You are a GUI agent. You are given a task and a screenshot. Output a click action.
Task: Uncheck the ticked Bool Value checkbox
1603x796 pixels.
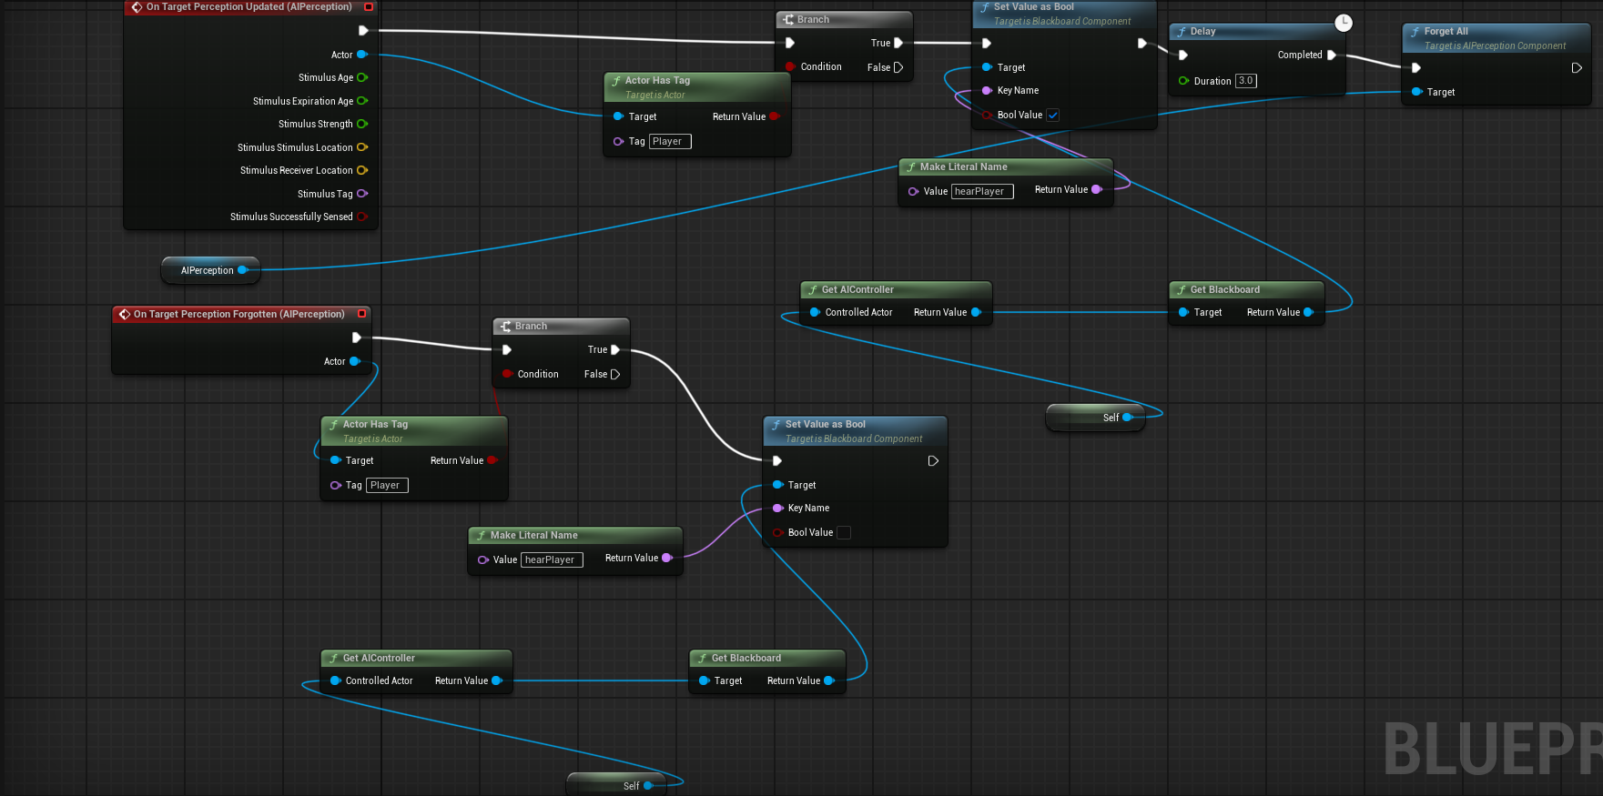[x=1053, y=116]
